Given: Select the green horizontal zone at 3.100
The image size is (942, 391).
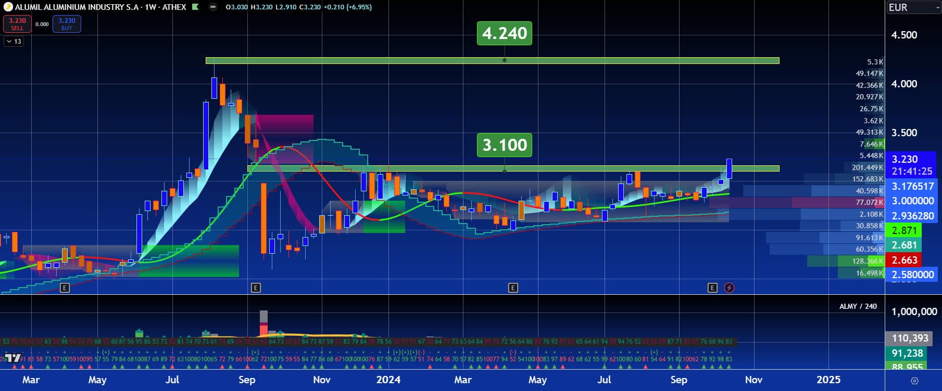Looking at the screenshot, I should click(x=513, y=168).
